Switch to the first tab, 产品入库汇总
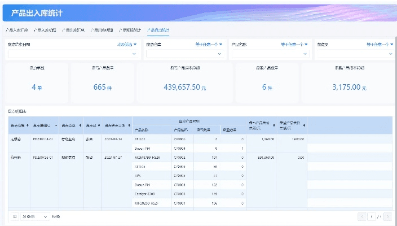 tap(17, 30)
